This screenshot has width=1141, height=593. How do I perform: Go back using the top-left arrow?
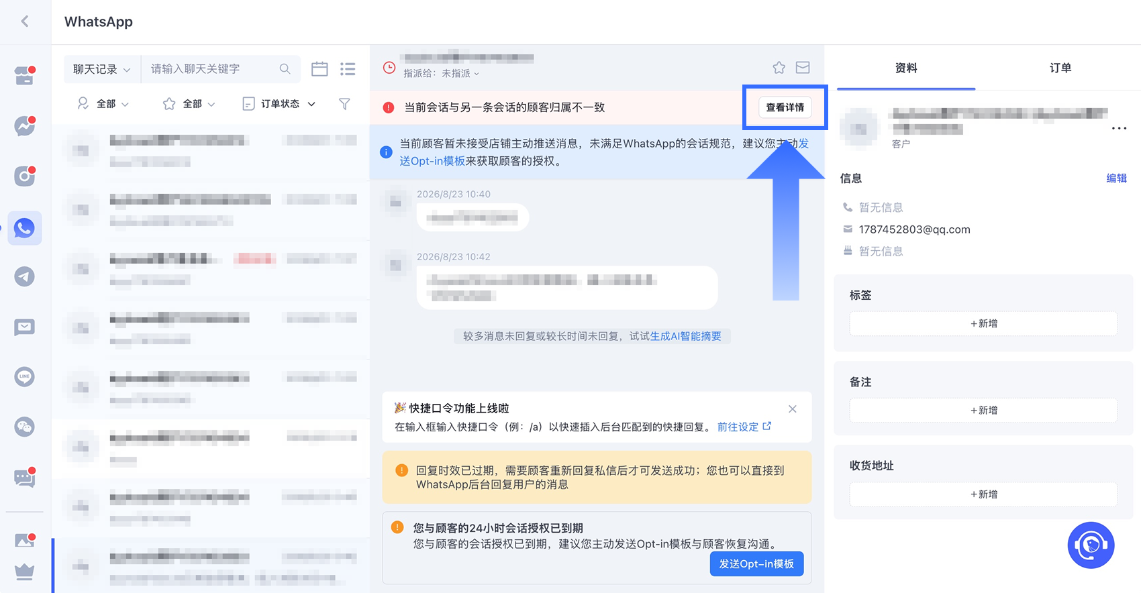pos(25,21)
